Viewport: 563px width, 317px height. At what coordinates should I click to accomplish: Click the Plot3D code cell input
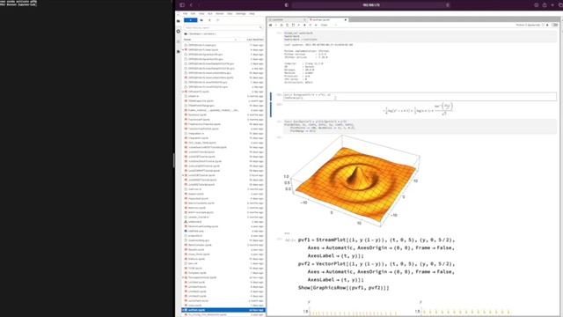click(x=420, y=127)
